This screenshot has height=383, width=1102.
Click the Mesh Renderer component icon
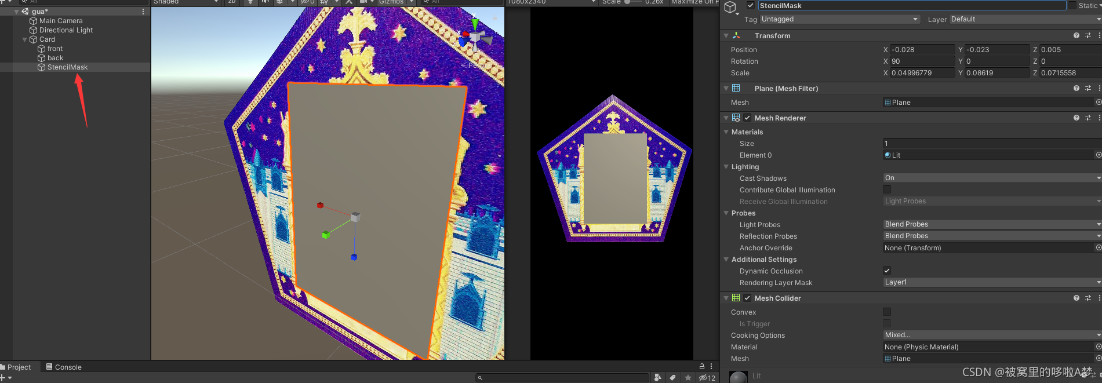coord(736,118)
